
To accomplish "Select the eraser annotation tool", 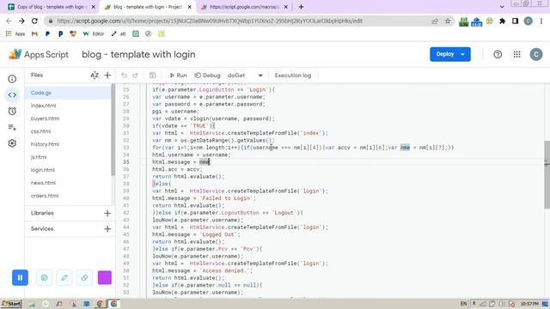I will click(84, 277).
